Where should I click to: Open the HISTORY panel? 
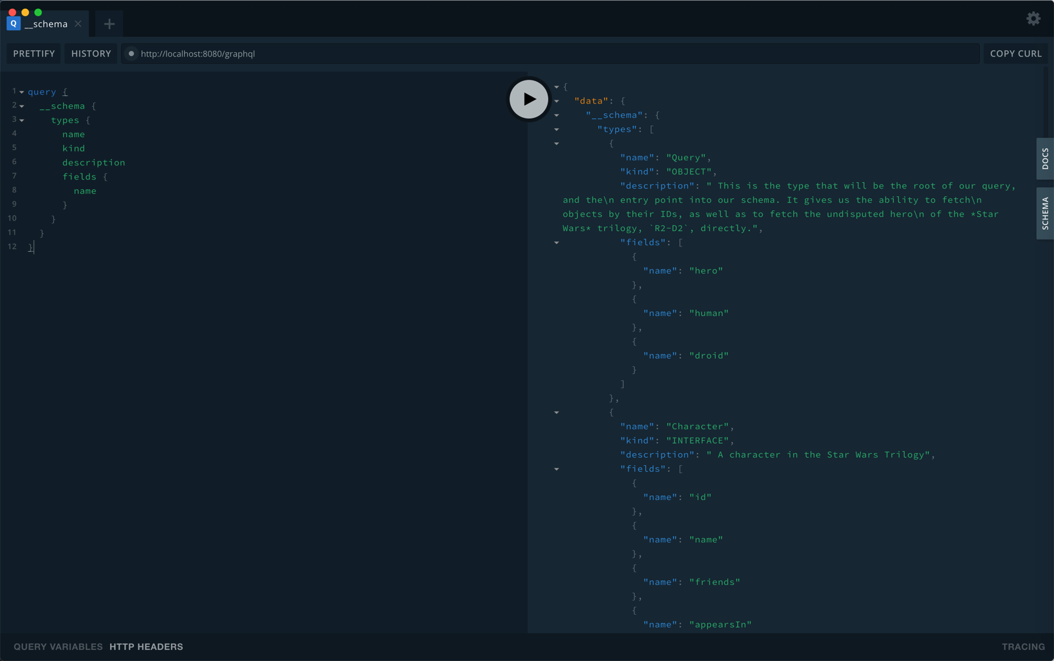(x=91, y=53)
